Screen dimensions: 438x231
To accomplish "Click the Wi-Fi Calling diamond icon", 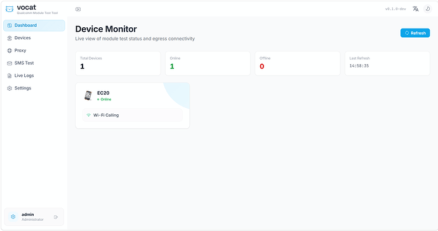I will [88, 115].
